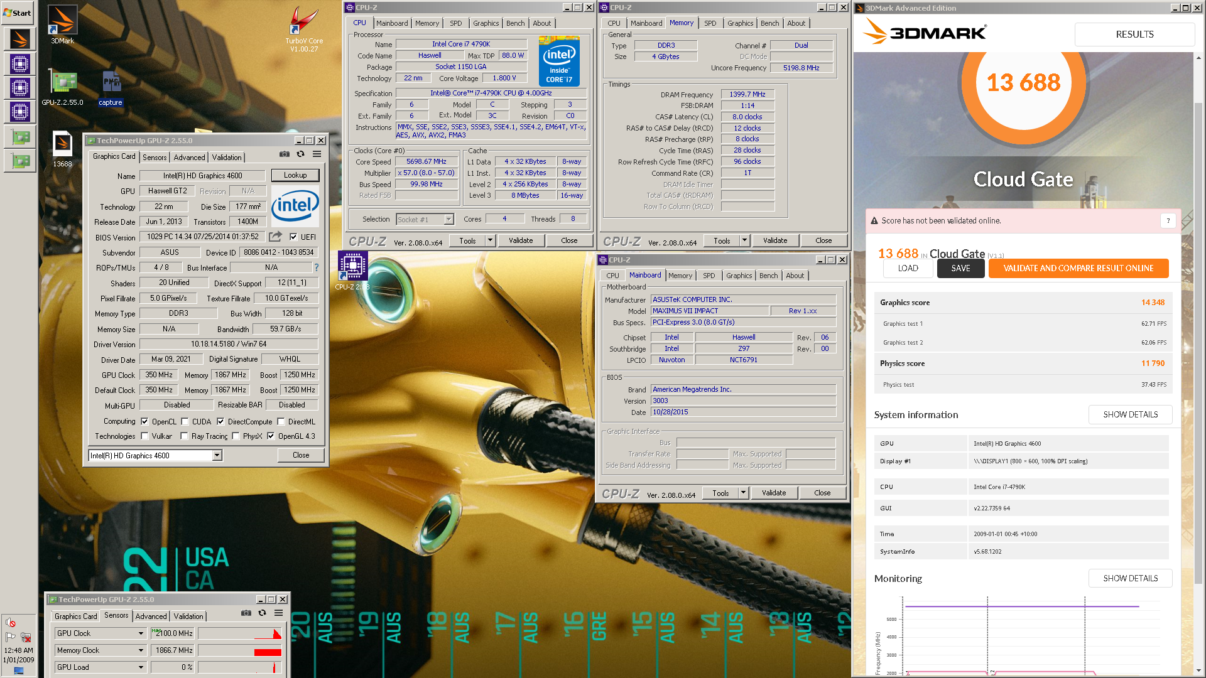Take screenshot in GPU-Z Graphics Card window

click(285, 154)
